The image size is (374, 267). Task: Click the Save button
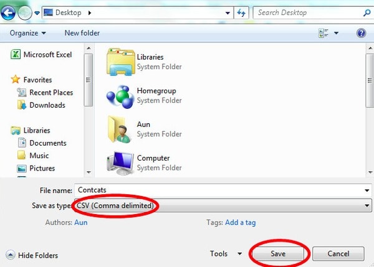coord(278,254)
